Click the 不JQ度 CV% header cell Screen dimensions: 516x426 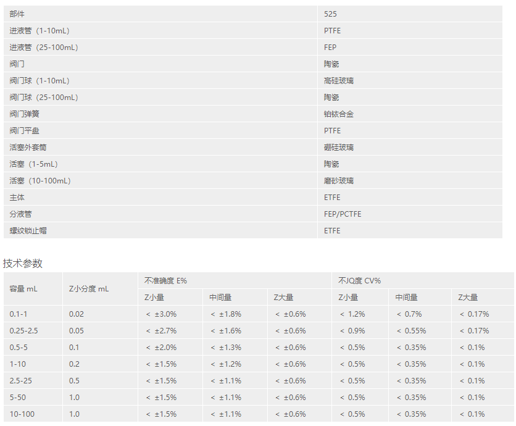point(360,280)
